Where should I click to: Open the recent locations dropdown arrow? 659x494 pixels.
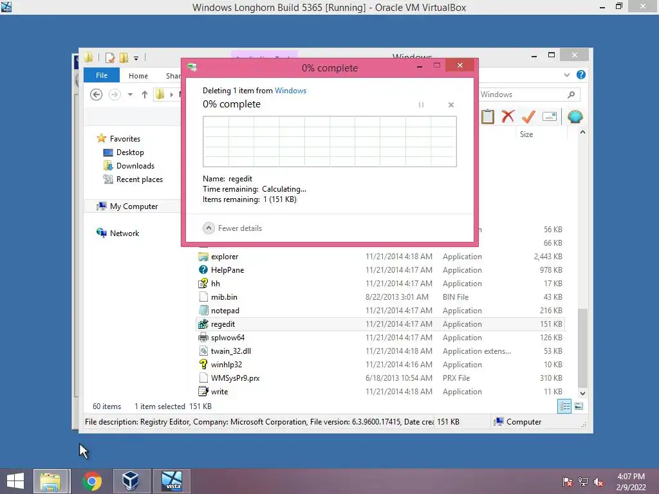[x=130, y=95]
